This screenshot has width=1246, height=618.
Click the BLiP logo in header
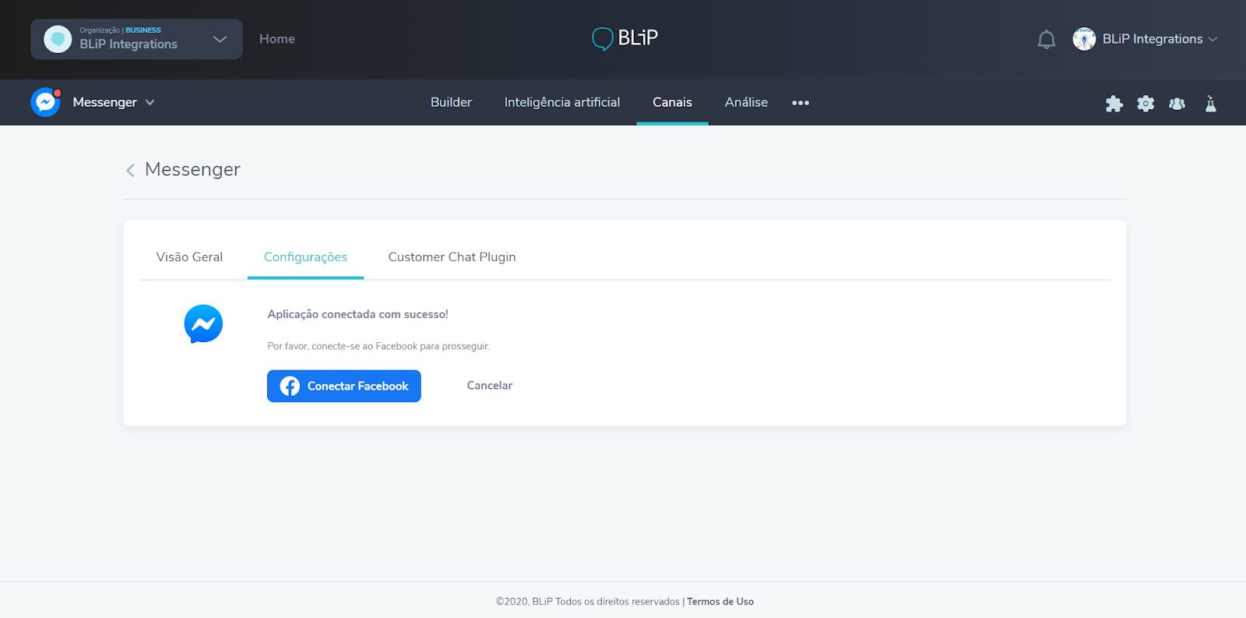click(x=625, y=38)
